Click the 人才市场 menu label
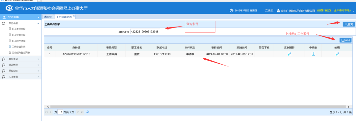The width and height of the screenshot is (356, 121). pos(13,77)
